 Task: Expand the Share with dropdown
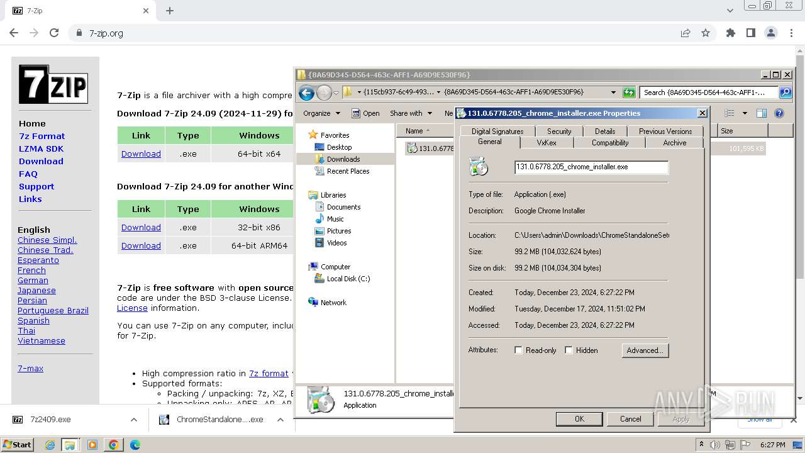click(x=411, y=113)
